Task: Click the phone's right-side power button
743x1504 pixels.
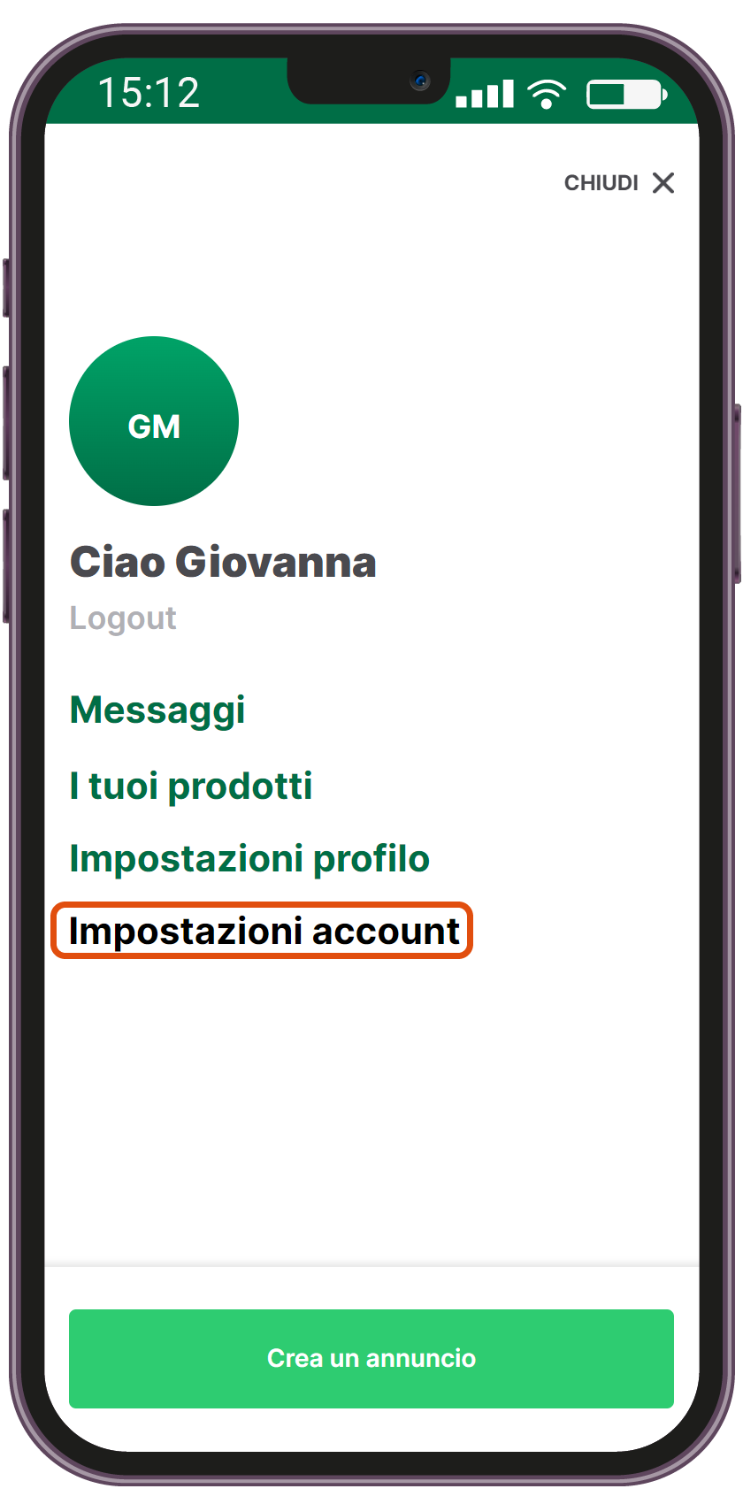Action: point(738,494)
